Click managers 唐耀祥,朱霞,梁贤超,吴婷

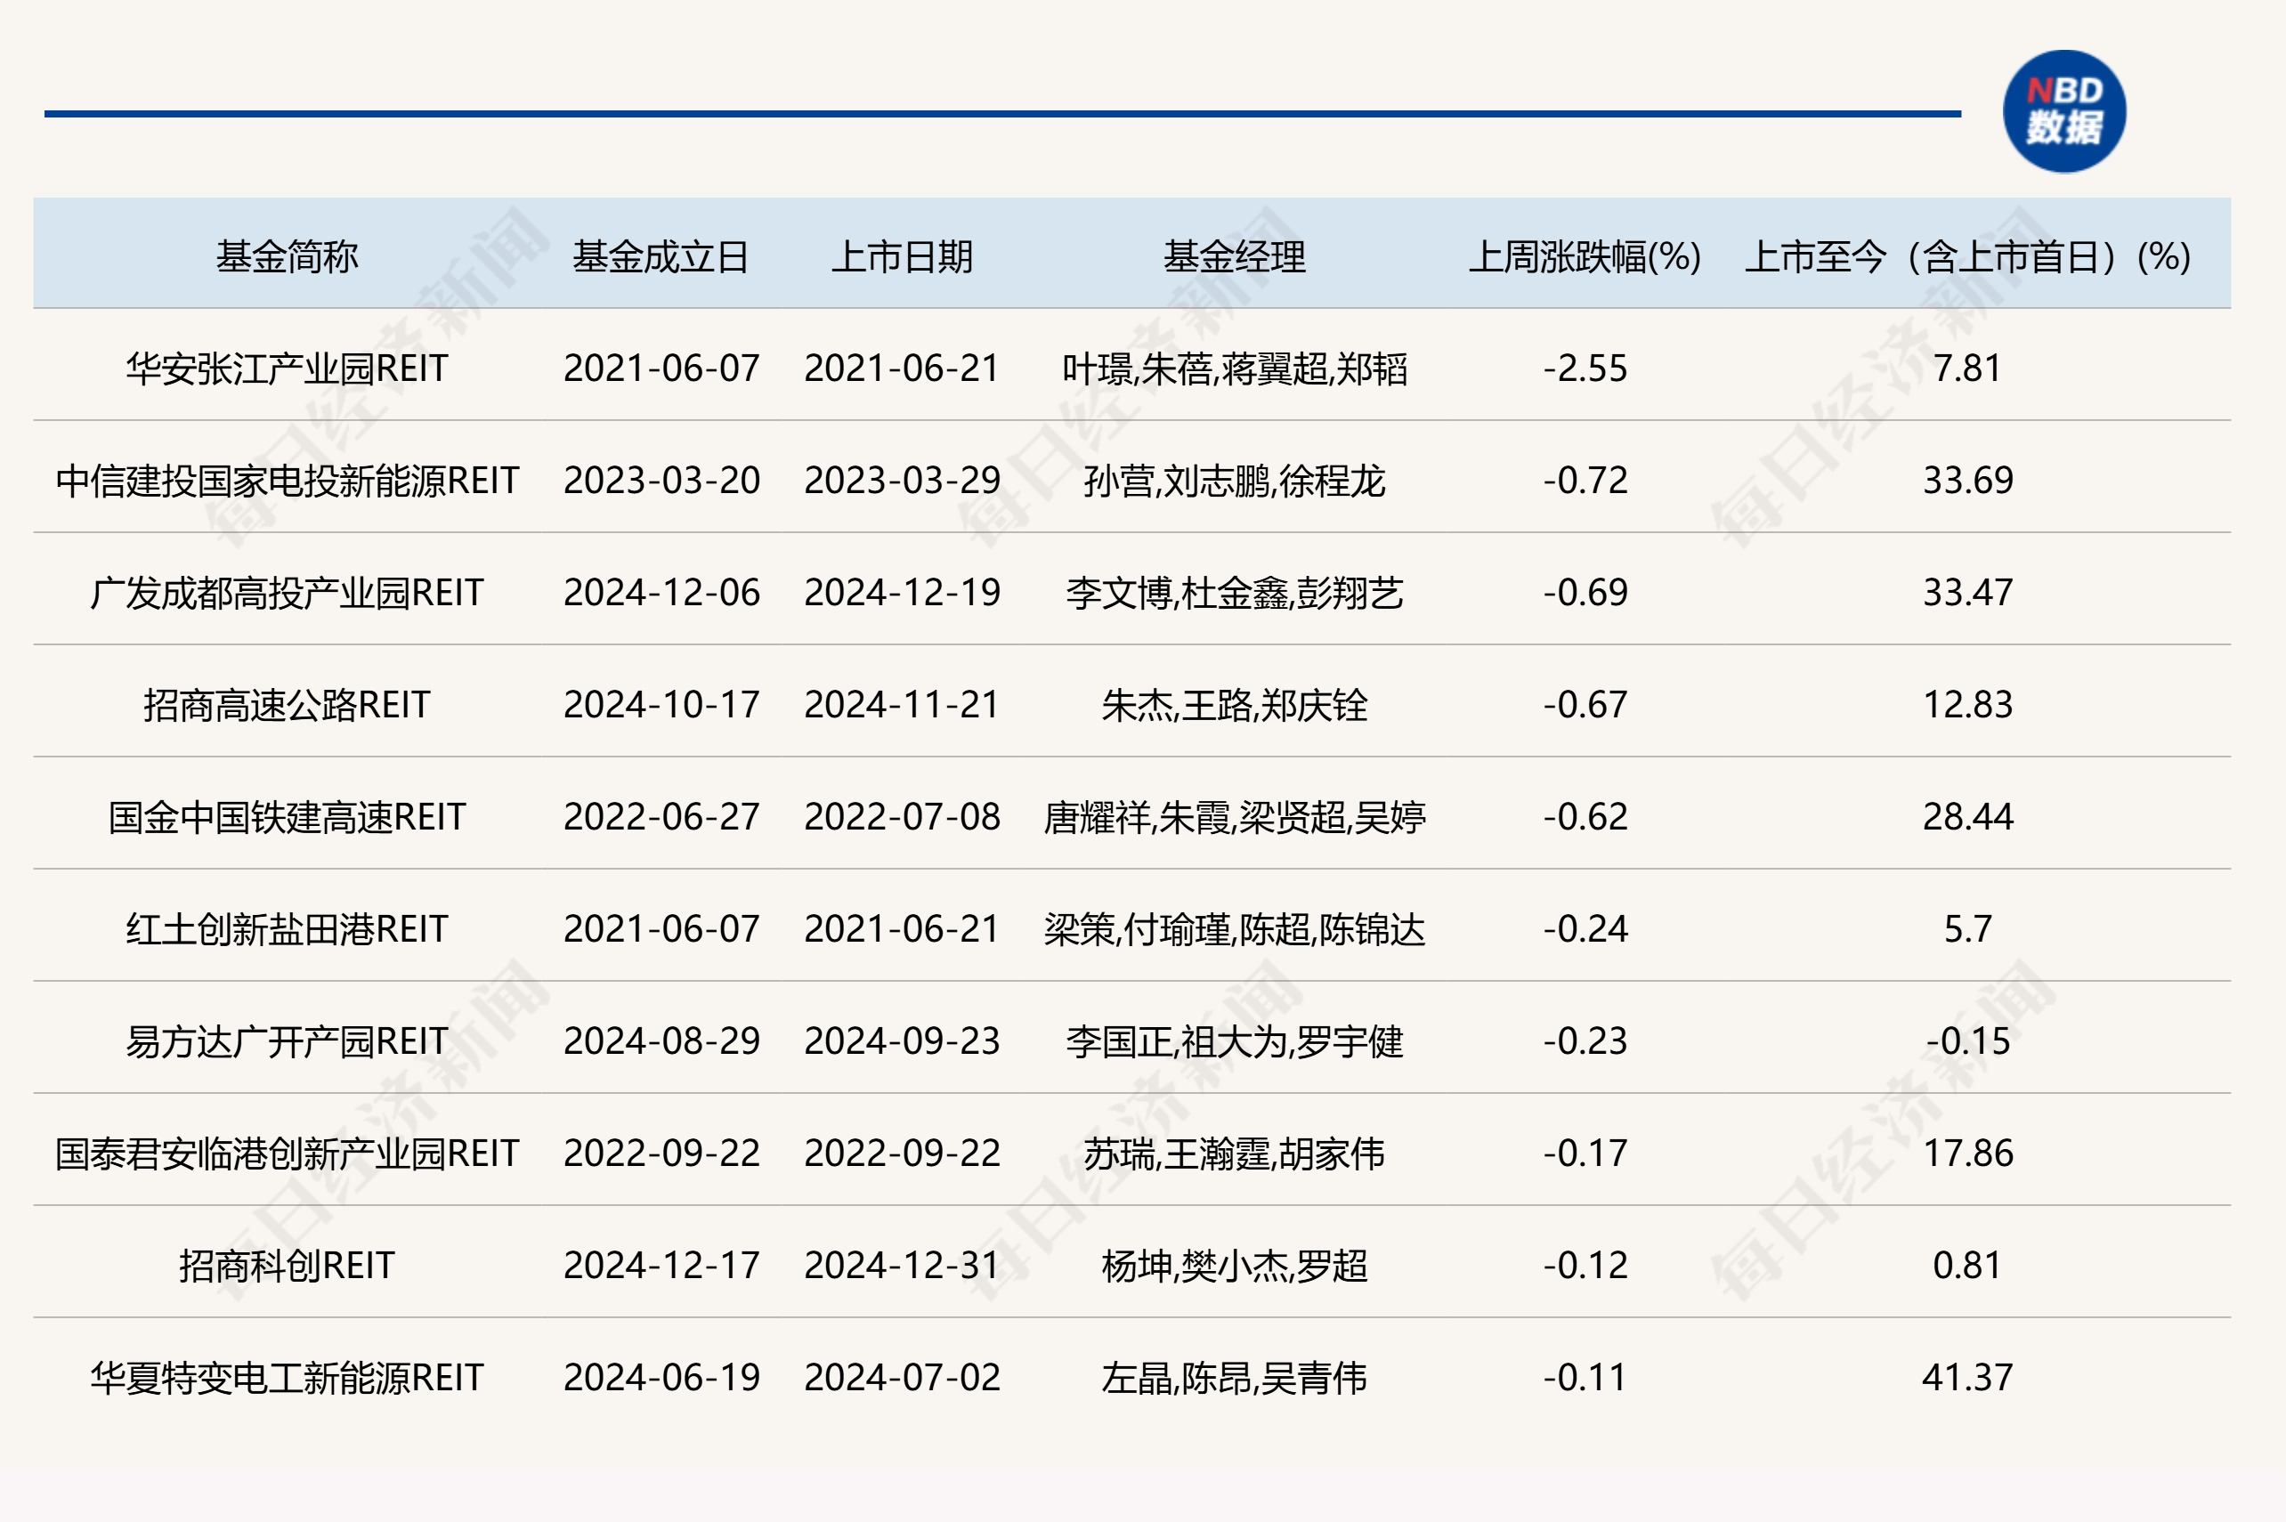click(x=1234, y=817)
